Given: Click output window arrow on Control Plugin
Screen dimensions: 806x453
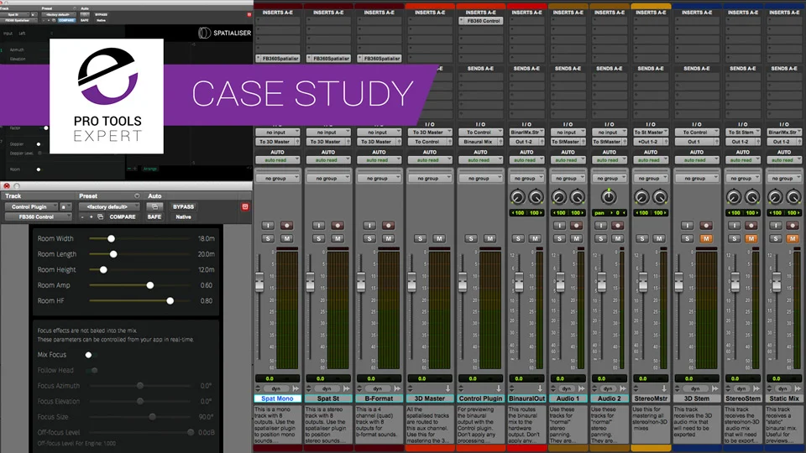Looking at the screenshot, I should (499, 388).
